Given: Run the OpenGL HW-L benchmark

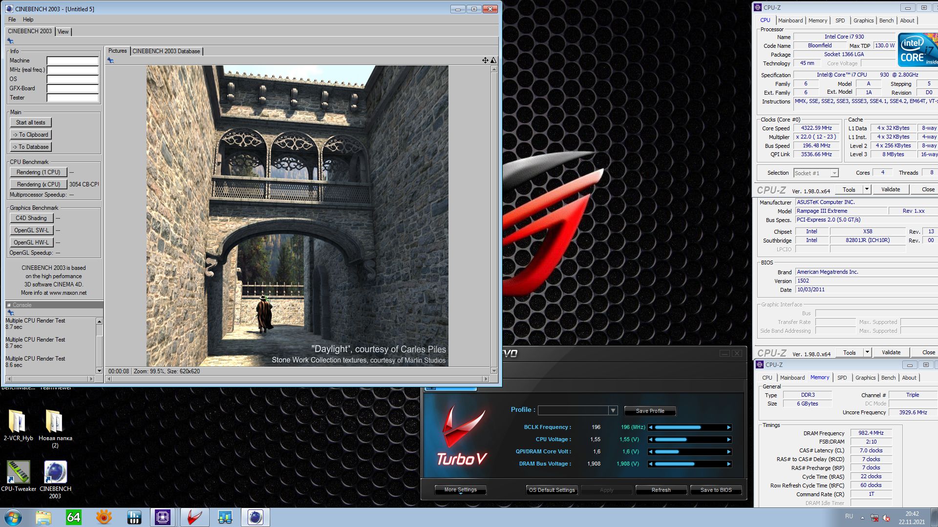Looking at the screenshot, I should [31, 243].
